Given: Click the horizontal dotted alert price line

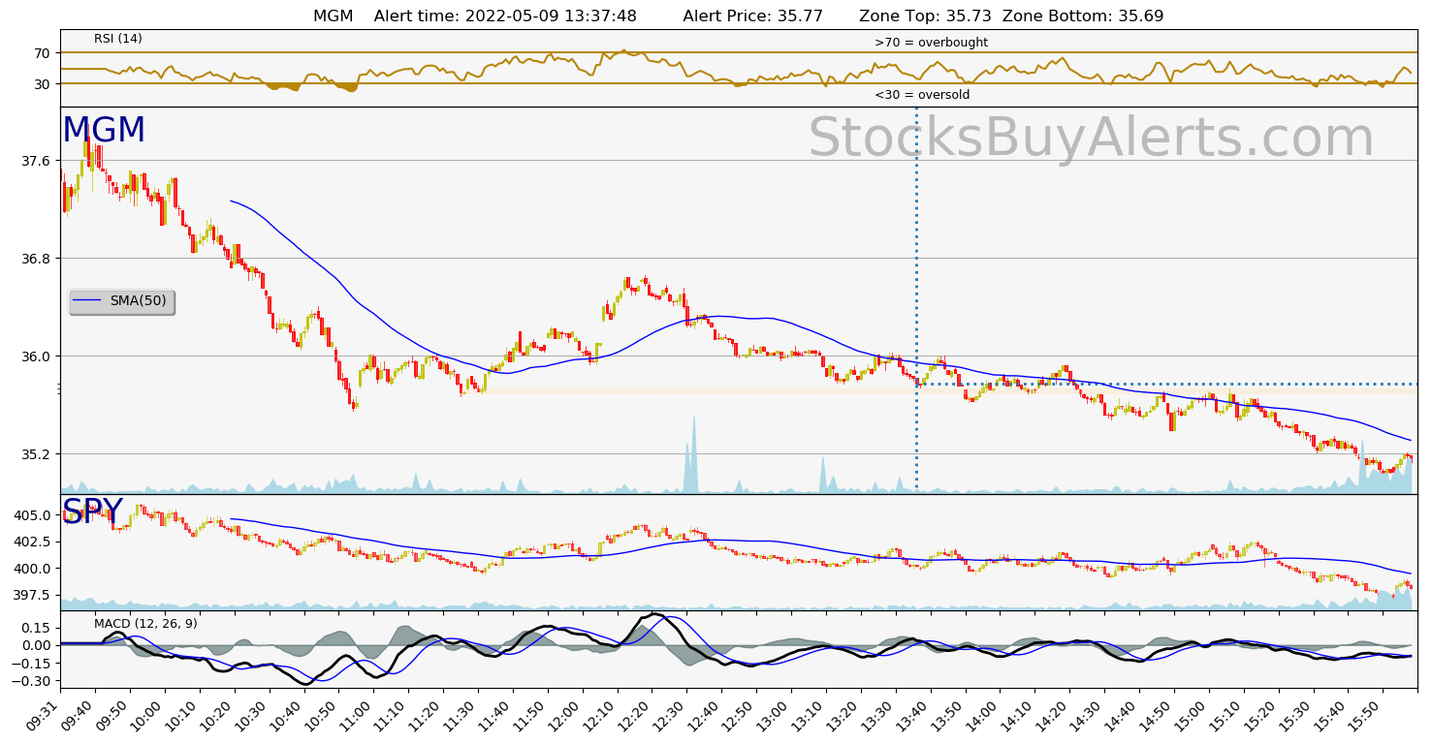Looking at the screenshot, I should pos(1166,385).
